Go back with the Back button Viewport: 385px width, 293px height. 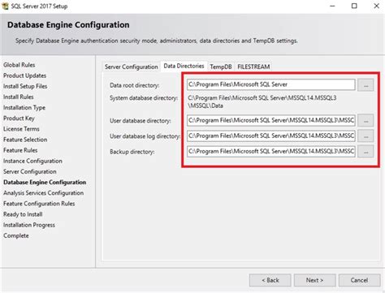point(270,280)
